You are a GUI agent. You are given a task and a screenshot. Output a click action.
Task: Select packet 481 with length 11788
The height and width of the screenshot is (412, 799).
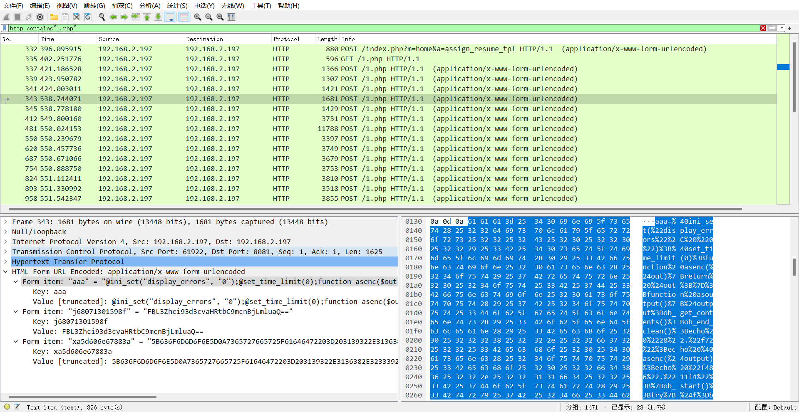tap(388, 128)
